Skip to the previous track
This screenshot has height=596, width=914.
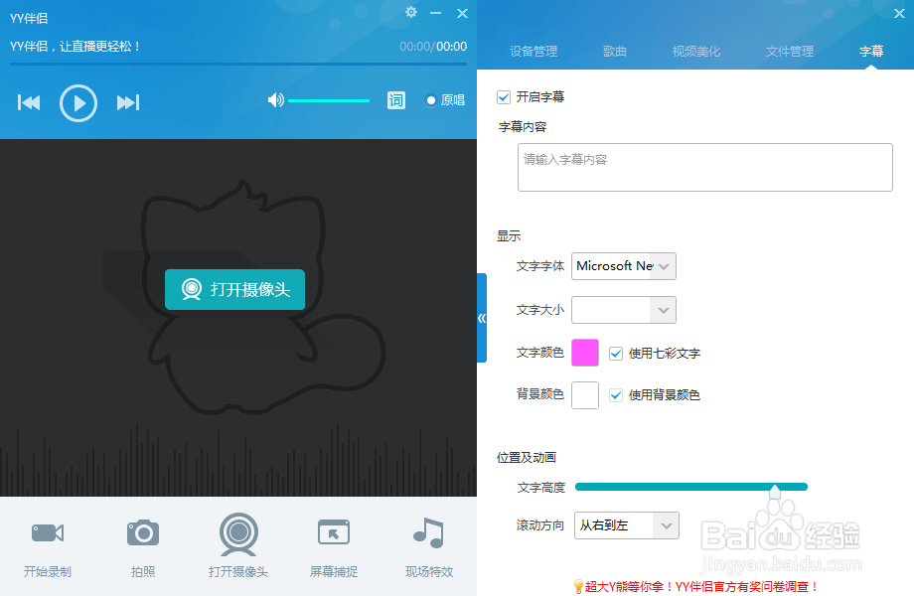[x=29, y=102]
